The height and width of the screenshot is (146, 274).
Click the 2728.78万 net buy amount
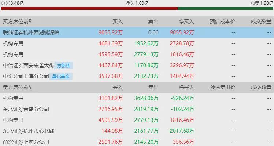coord(182,43)
